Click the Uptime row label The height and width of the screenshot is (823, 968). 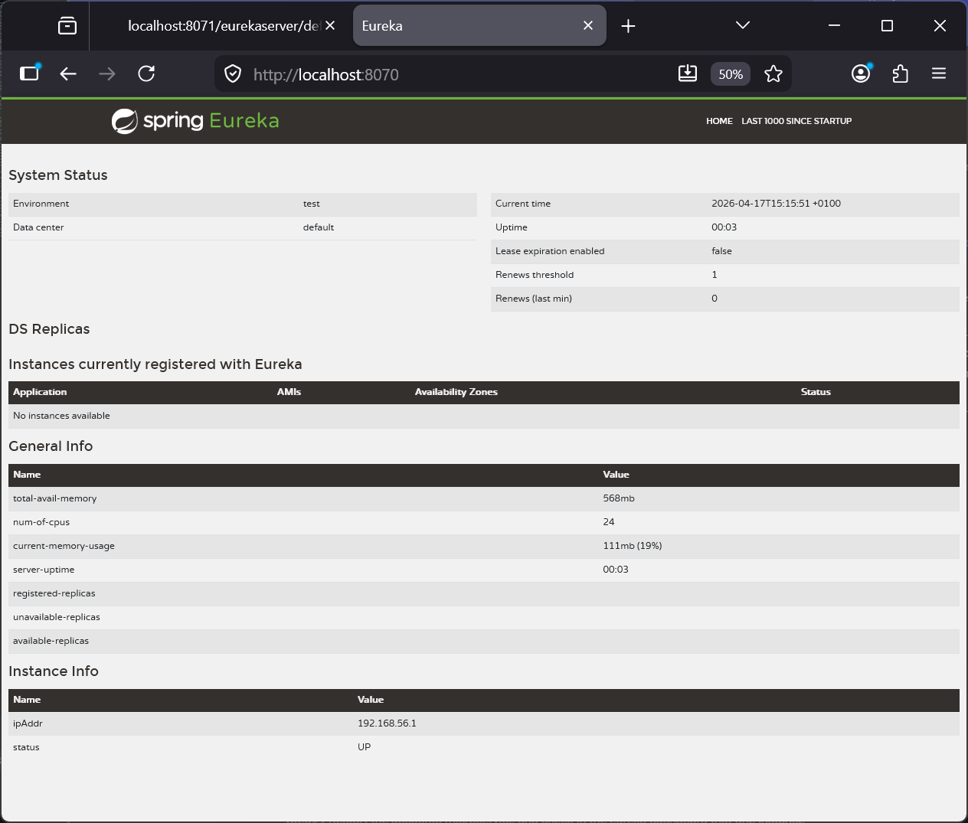coord(512,227)
